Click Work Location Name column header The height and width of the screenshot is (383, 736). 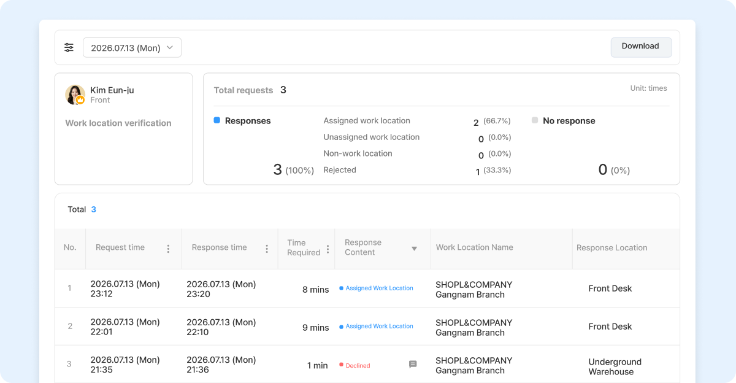point(475,247)
